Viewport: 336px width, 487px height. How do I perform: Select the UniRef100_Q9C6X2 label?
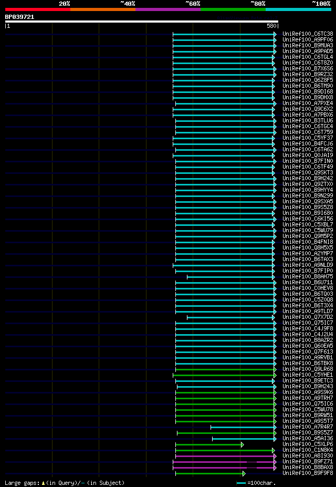[x=308, y=109]
